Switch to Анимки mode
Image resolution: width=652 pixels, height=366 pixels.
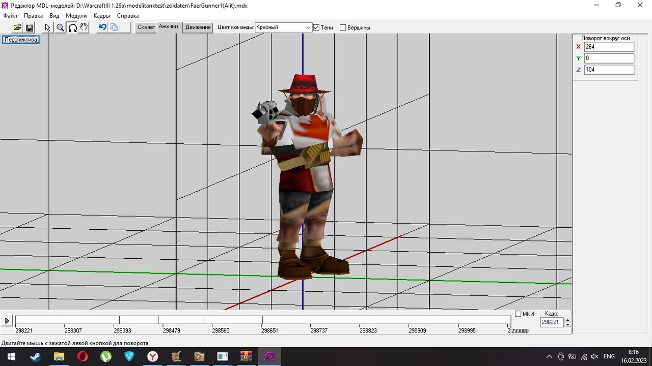click(x=168, y=27)
